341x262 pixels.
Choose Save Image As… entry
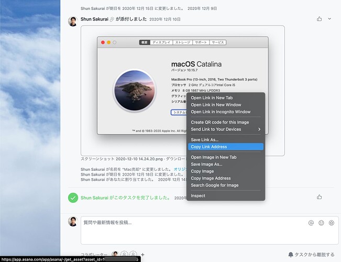coord(226,165)
